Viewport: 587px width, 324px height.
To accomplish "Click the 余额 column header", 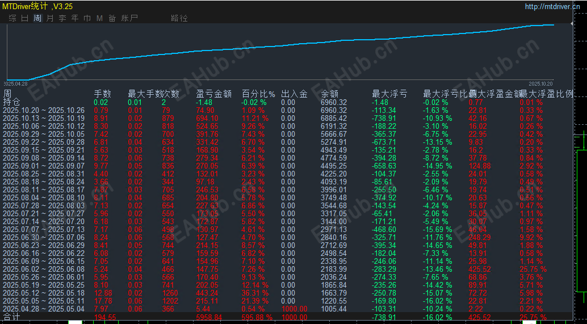I will point(329,94).
